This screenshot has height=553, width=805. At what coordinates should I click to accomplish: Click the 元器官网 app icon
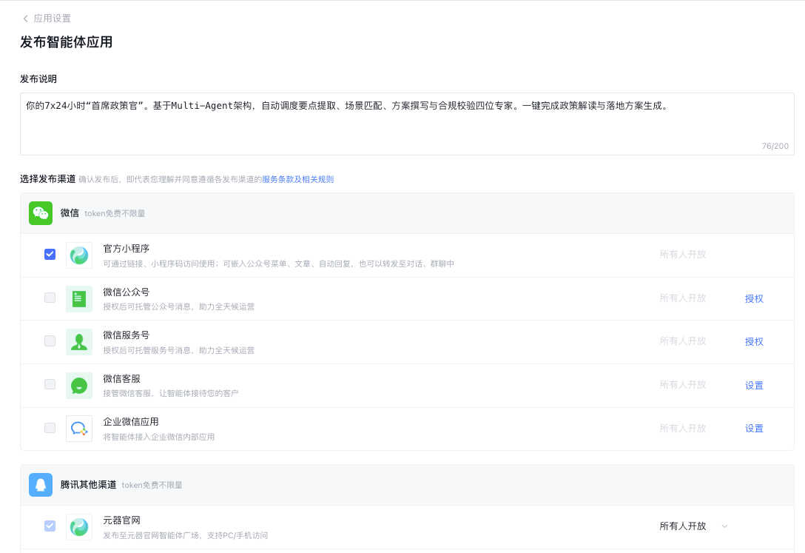(79, 527)
